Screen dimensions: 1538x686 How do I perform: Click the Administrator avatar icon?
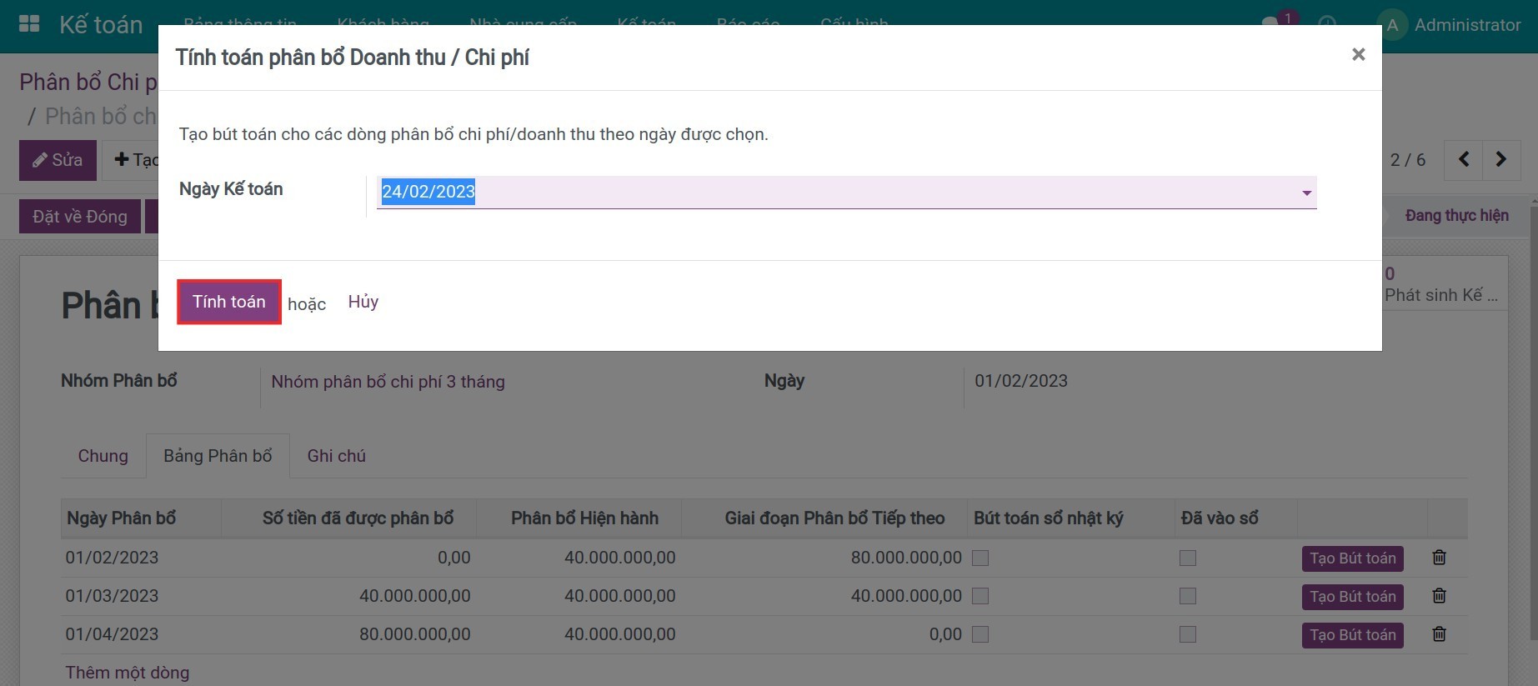point(1391,25)
